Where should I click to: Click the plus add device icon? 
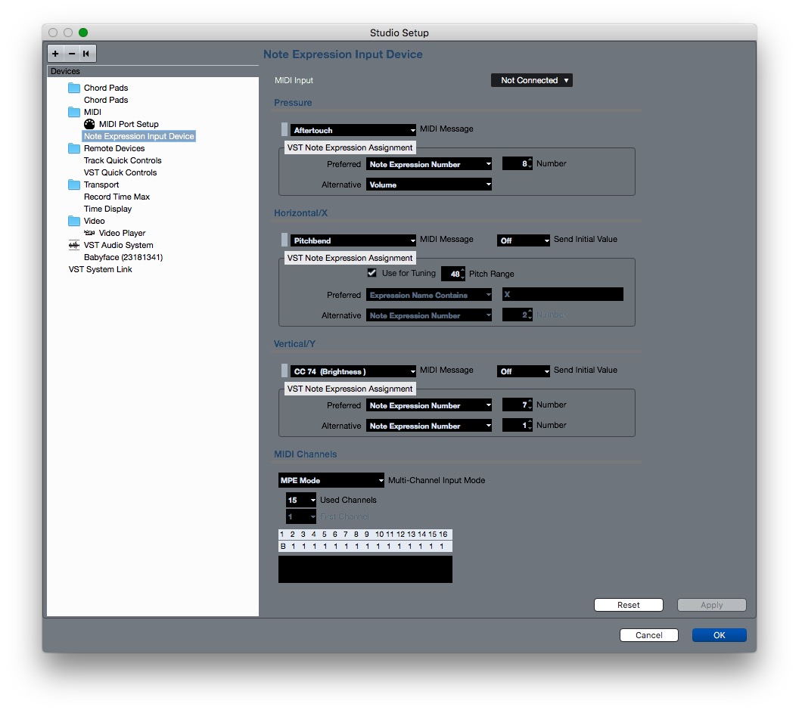tap(55, 54)
